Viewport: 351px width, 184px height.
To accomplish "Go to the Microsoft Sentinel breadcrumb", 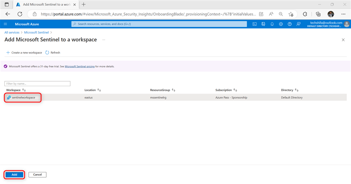I will pos(36,33).
